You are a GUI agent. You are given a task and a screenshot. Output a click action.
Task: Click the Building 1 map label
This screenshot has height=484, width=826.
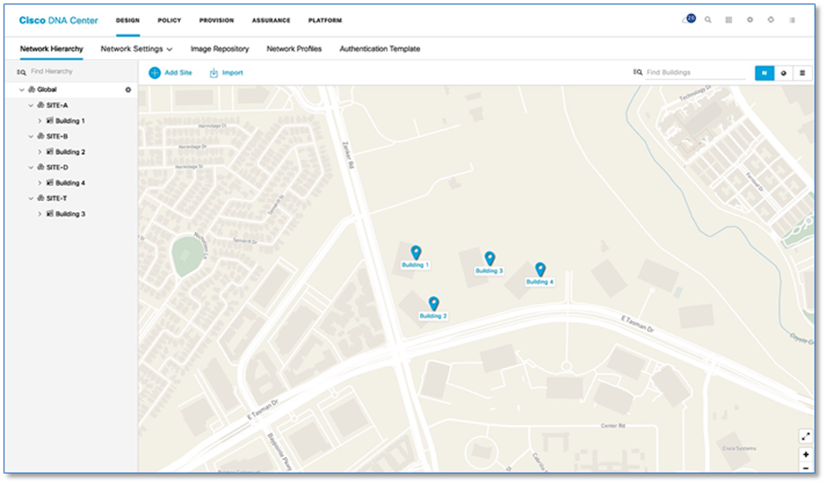(415, 265)
